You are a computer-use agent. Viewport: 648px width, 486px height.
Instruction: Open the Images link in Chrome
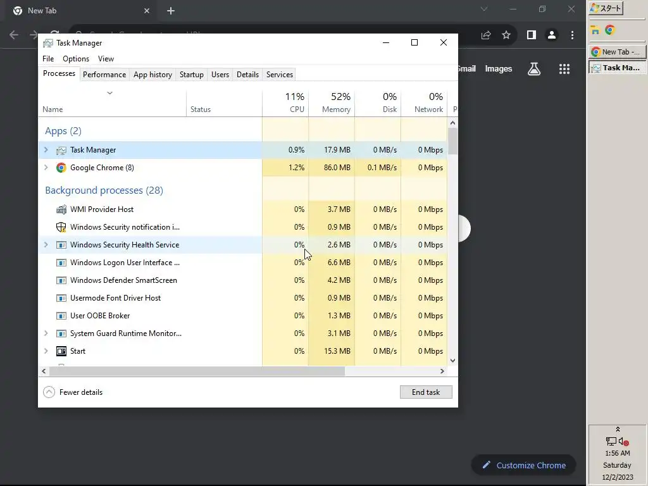click(x=499, y=69)
